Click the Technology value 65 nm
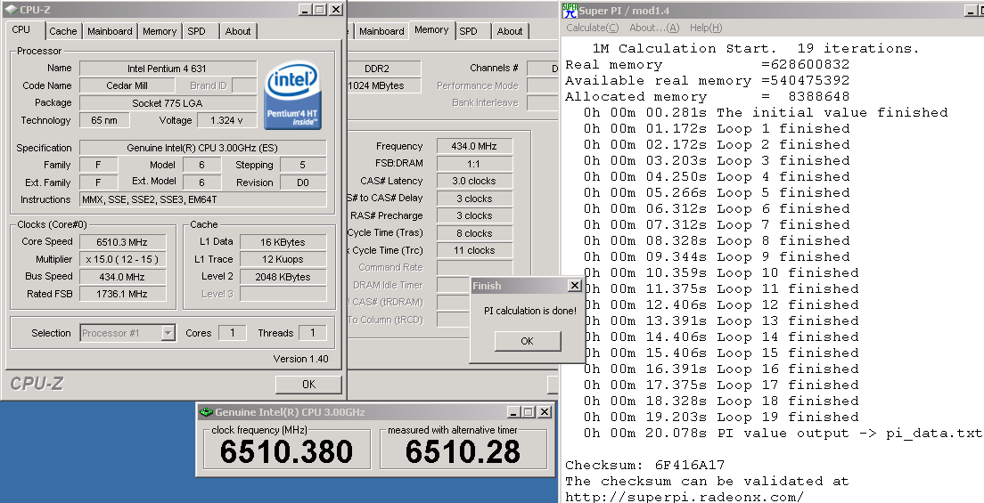 pyautogui.click(x=104, y=120)
